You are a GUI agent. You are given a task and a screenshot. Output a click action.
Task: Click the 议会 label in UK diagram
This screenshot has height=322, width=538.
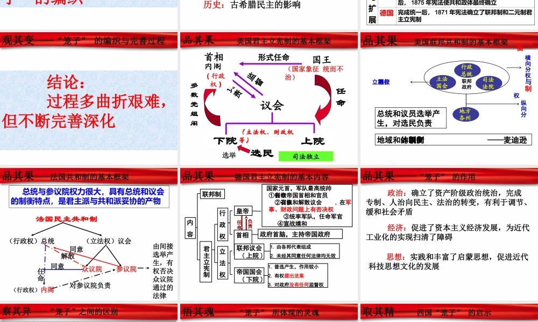pyautogui.click(x=272, y=105)
